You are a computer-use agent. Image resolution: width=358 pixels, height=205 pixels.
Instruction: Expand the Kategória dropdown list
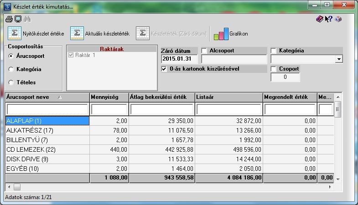(x=339, y=59)
